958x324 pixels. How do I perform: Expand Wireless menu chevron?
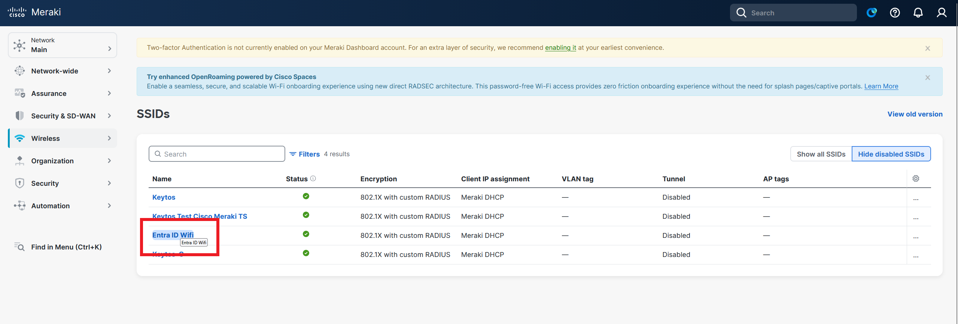pyautogui.click(x=109, y=138)
